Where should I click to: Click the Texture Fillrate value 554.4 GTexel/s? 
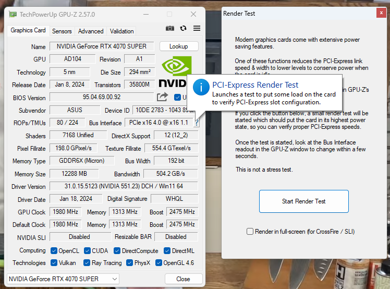pos(172,148)
